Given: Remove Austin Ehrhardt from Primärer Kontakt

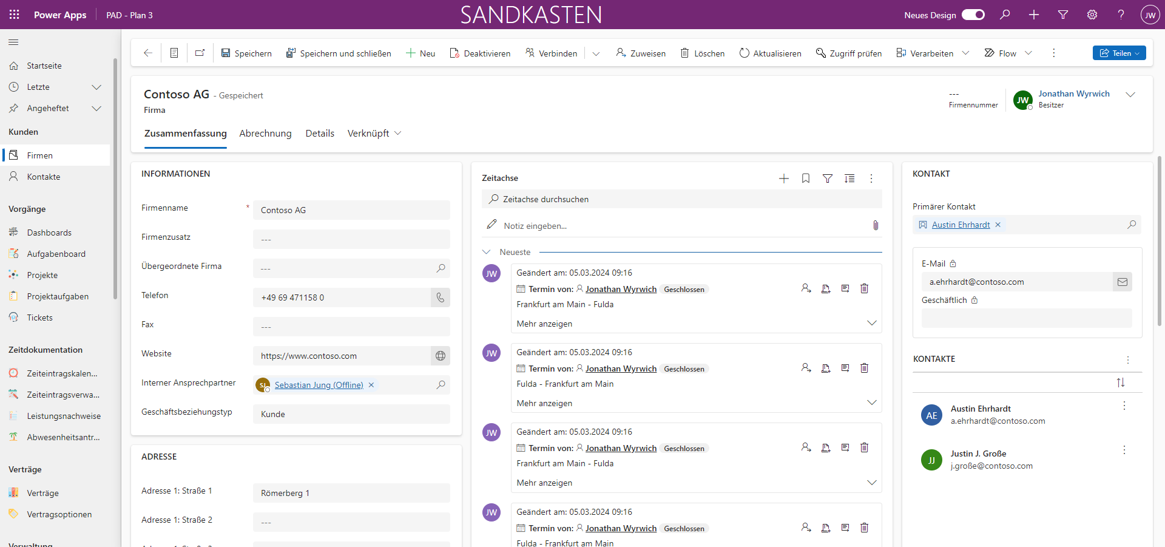Looking at the screenshot, I should point(998,225).
